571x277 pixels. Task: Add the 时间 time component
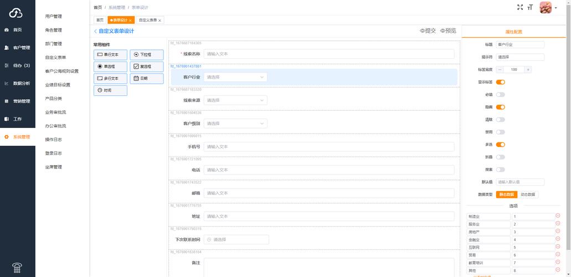(x=110, y=90)
